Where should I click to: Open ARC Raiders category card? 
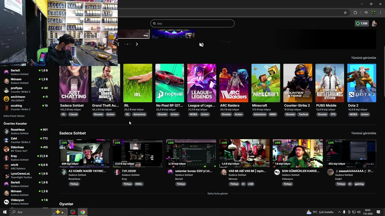click(234, 83)
